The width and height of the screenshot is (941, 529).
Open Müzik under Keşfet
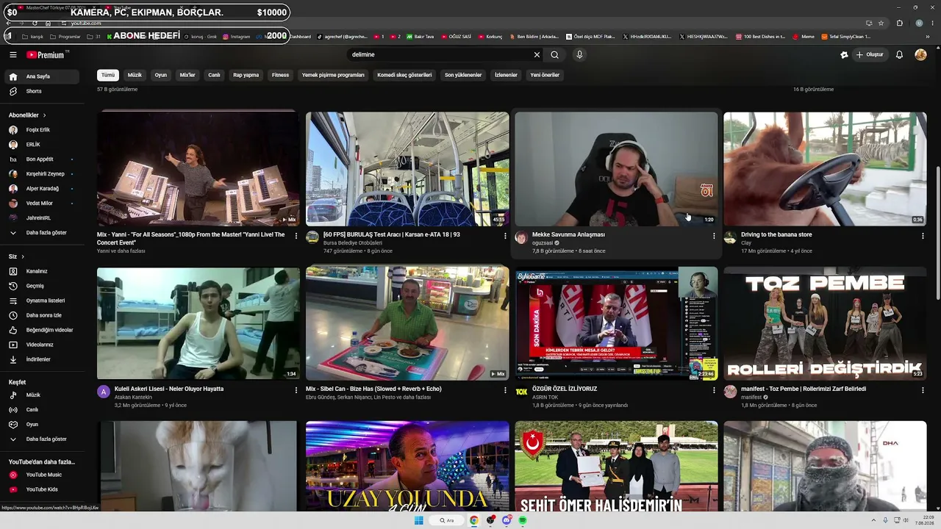click(x=42, y=395)
